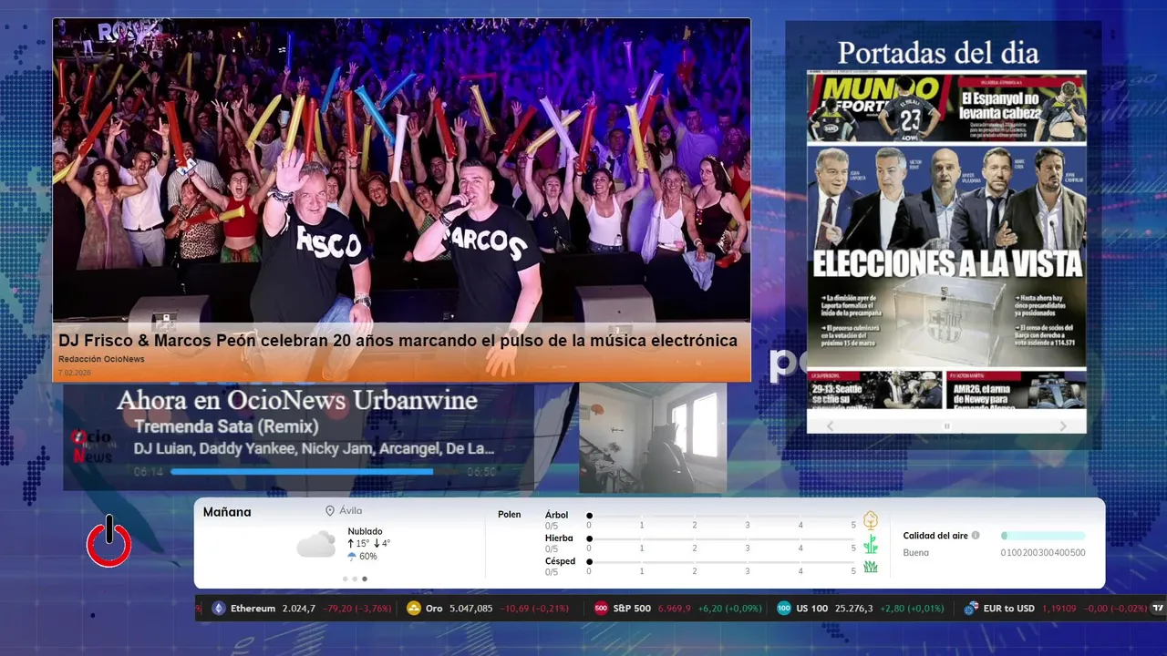Click the OcioNews logo in music player
Viewport: 1167px width, 656px height.
pyautogui.click(x=91, y=446)
